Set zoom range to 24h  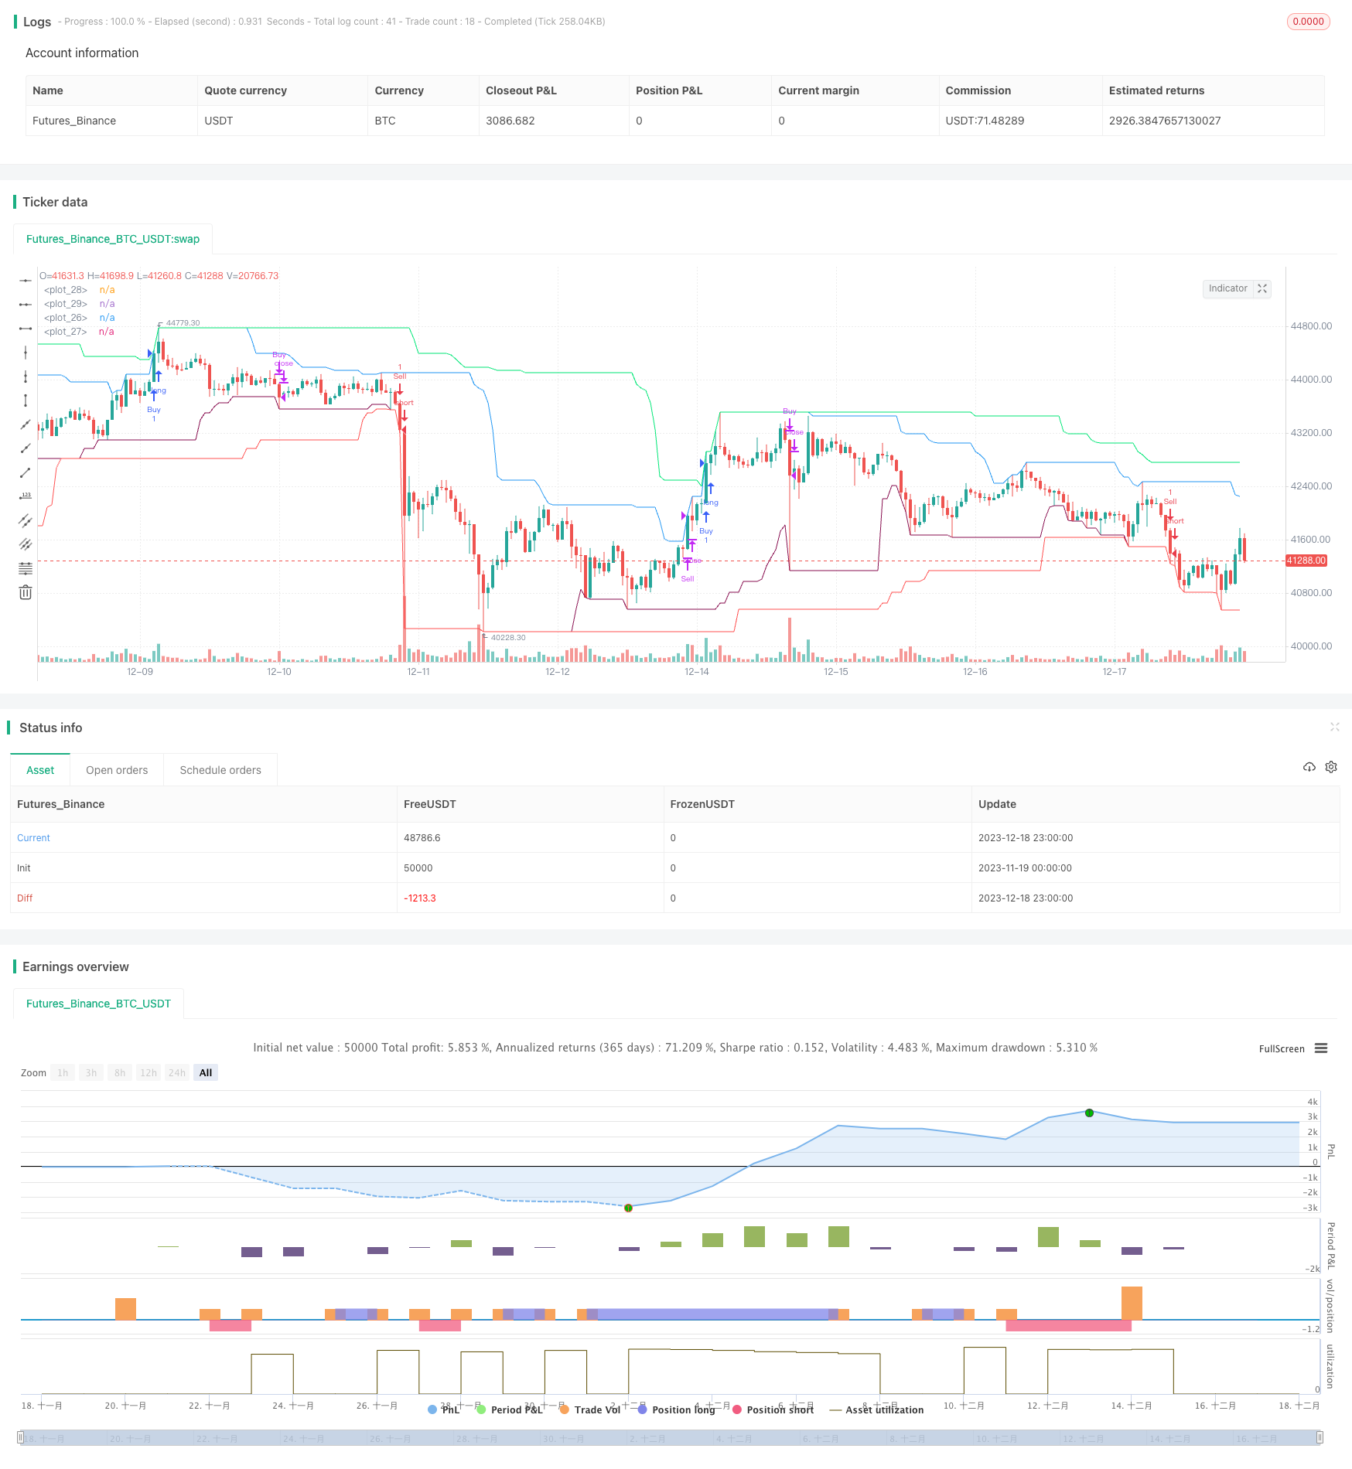(x=177, y=1072)
